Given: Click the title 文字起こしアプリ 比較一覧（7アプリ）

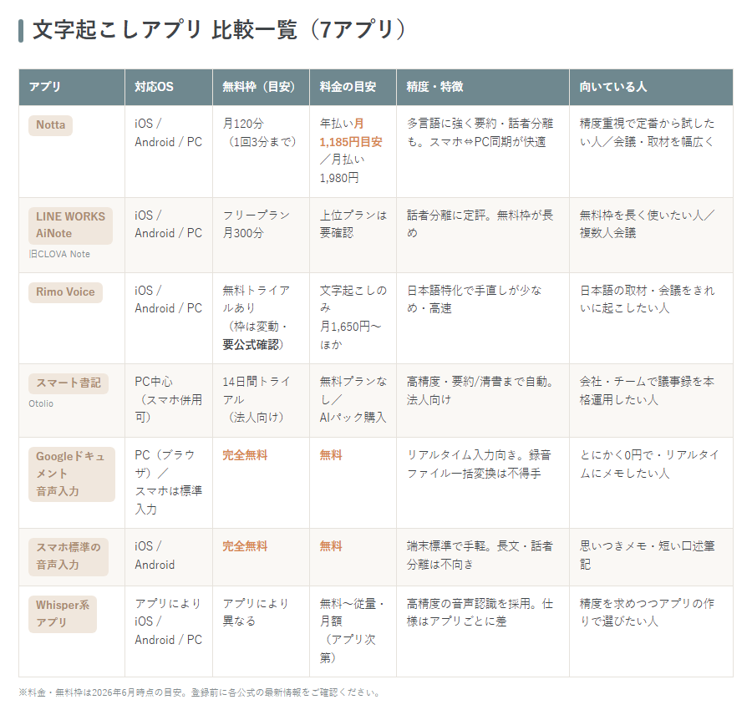Looking at the screenshot, I should click(x=219, y=30).
